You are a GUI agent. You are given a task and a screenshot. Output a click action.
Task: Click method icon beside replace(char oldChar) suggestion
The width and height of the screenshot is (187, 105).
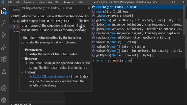point(94,38)
